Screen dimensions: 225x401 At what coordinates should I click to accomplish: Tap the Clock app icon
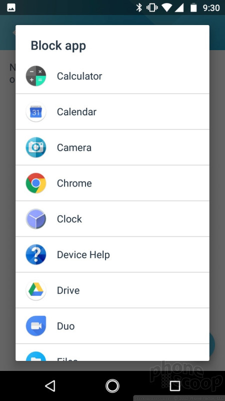pyautogui.click(x=36, y=219)
